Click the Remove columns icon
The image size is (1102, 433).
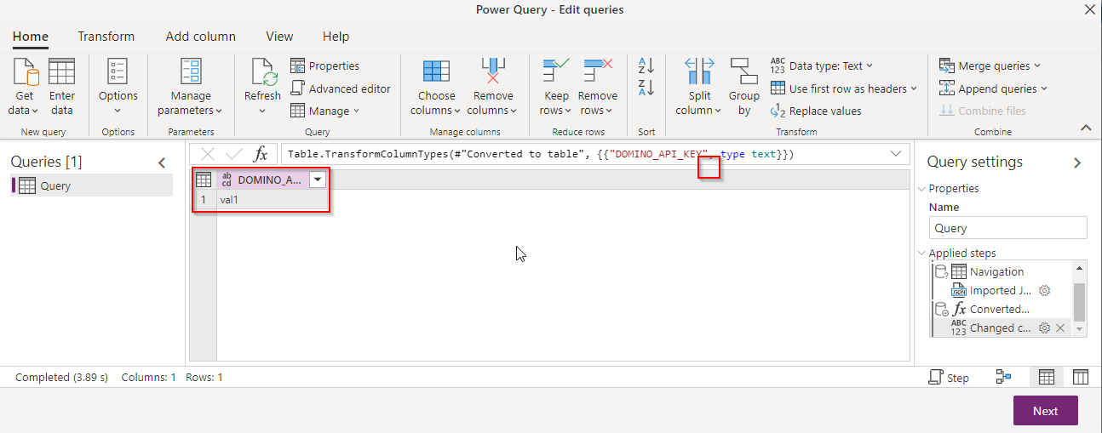point(493,71)
